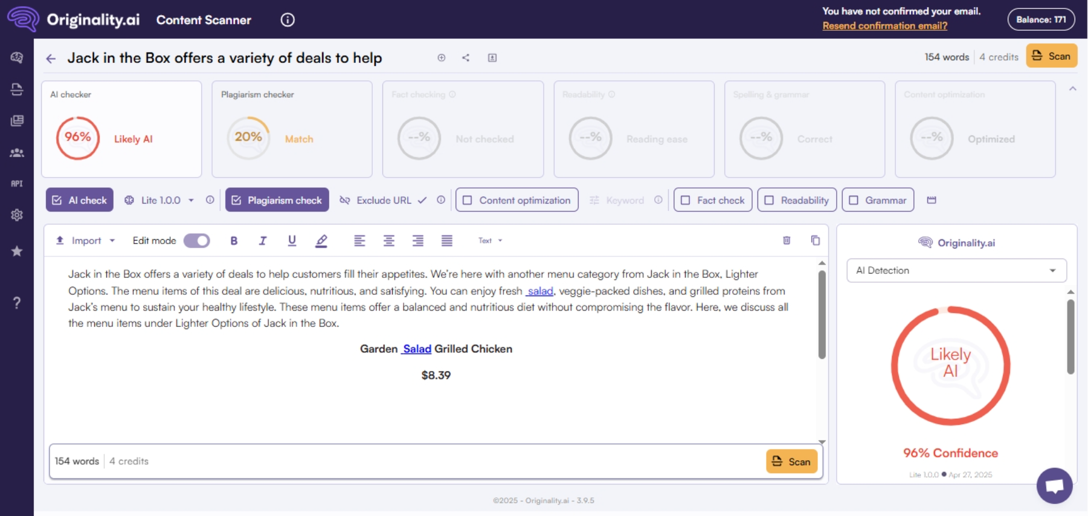The image size is (1088, 516).
Task: Go back with the left arrow
Action: [51, 59]
